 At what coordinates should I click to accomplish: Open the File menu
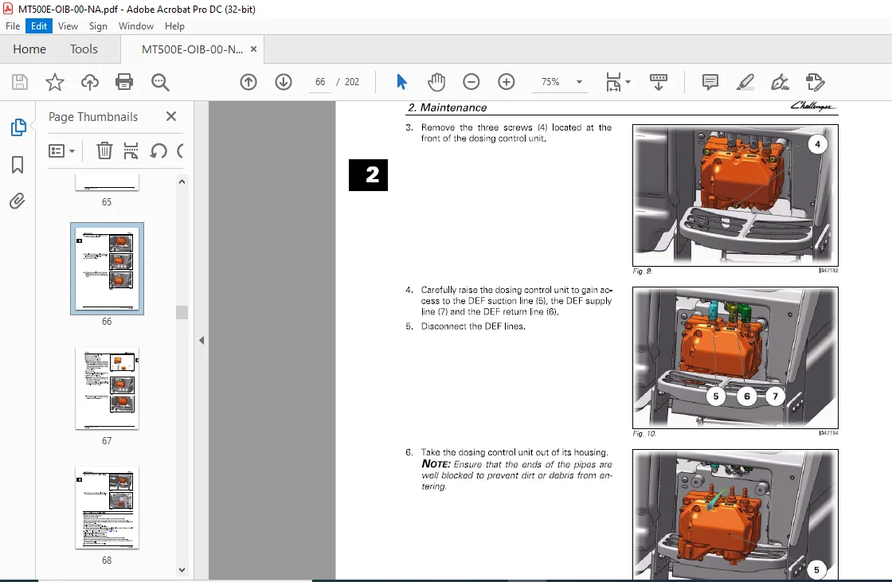13,26
